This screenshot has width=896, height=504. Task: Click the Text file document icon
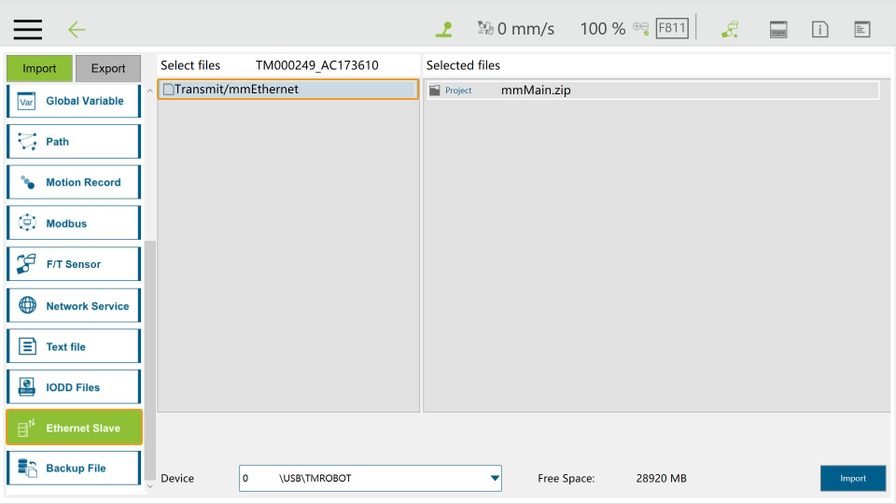[x=27, y=346]
